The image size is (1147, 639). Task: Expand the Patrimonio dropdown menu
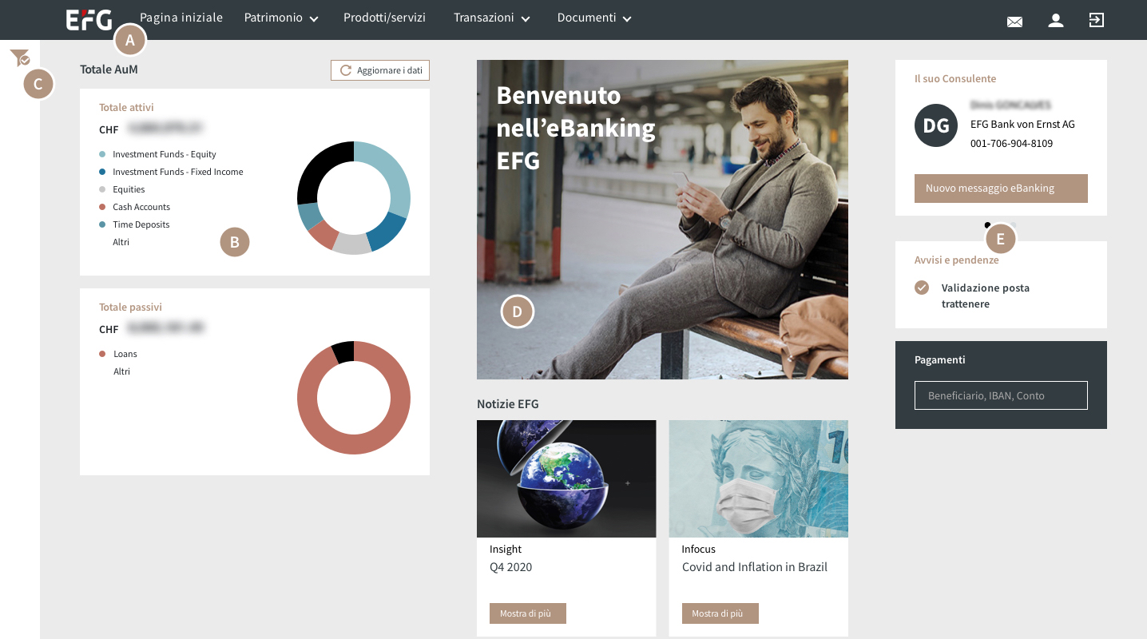281,18
